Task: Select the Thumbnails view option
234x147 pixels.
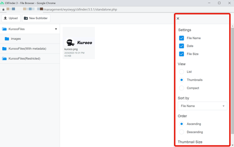Action: tap(181, 80)
